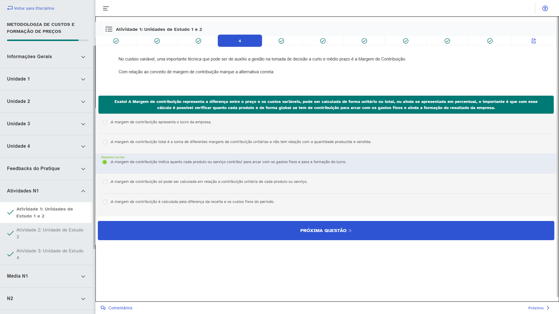Viewport: 559px width, 314px height.
Task: Go to question 1 checkmark icon
Action: tap(116, 41)
